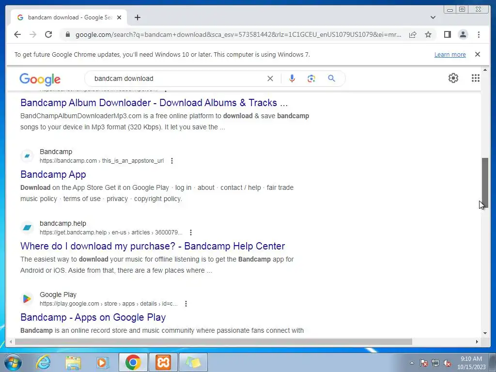Click the Bandcamp favicon beside bandcamp.com result
The height and width of the screenshot is (372, 496).
[27, 156]
